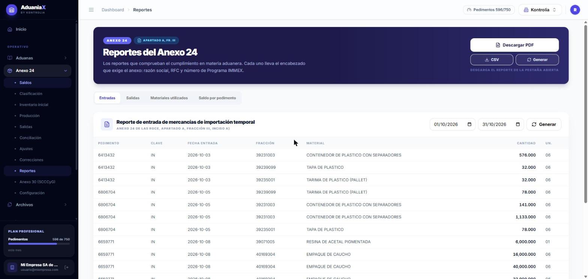
Task: Open Inventario inicial in sidebar
Action: pyautogui.click(x=37, y=105)
